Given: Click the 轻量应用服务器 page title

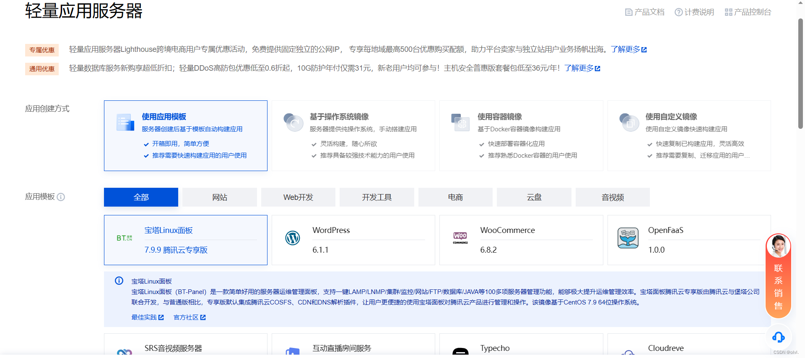Looking at the screenshot, I should tap(84, 10).
